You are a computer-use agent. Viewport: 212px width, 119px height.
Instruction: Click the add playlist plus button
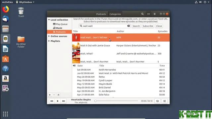pyautogui.click(x=50, y=95)
